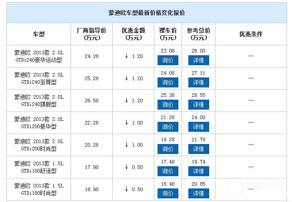Click 询价 for 1.5L GTDi180舒适型
This screenshot has width=292, height=202.
click(168, 171)
